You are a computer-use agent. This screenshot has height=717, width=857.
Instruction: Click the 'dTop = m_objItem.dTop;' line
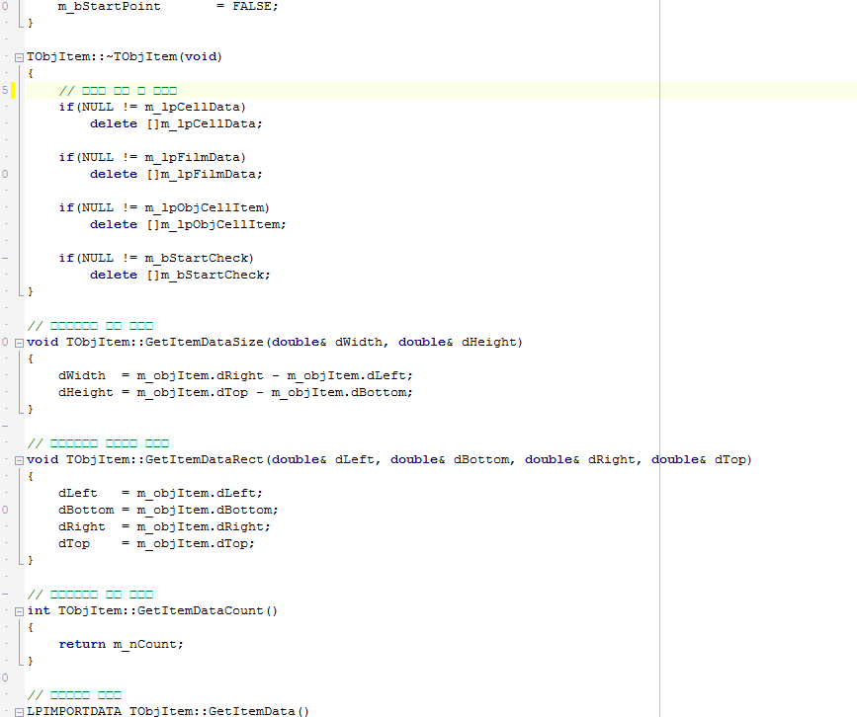[x=156, y=543]
